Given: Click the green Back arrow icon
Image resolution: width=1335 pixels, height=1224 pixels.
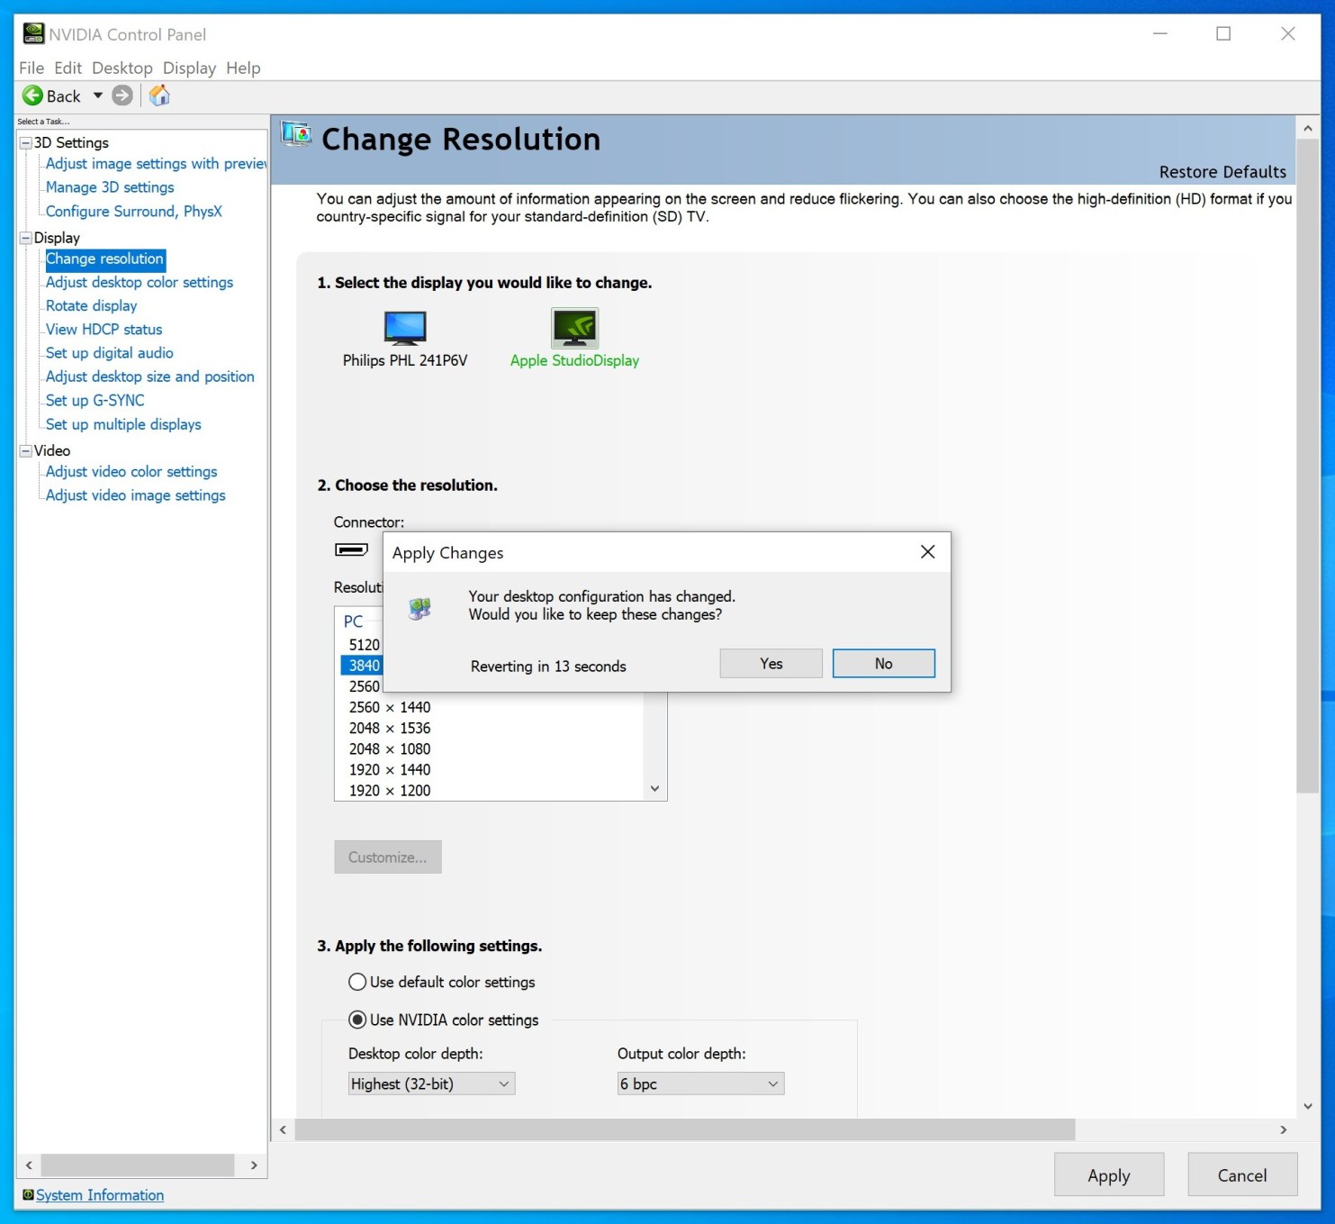Looking at the screenshot, I should click(x=32, y=95).
